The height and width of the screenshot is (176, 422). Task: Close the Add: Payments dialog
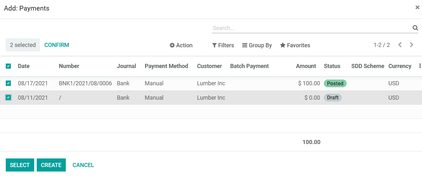(417, 7)
